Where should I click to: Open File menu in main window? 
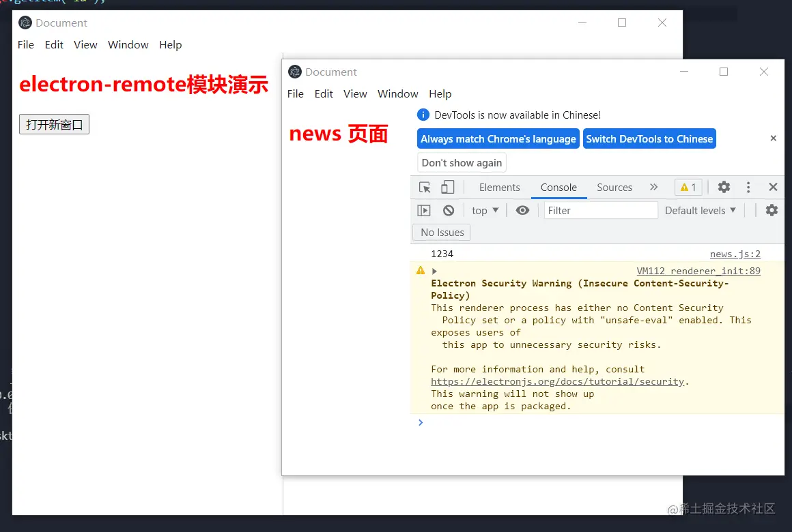pyautogui.click(x=26, y=45)
